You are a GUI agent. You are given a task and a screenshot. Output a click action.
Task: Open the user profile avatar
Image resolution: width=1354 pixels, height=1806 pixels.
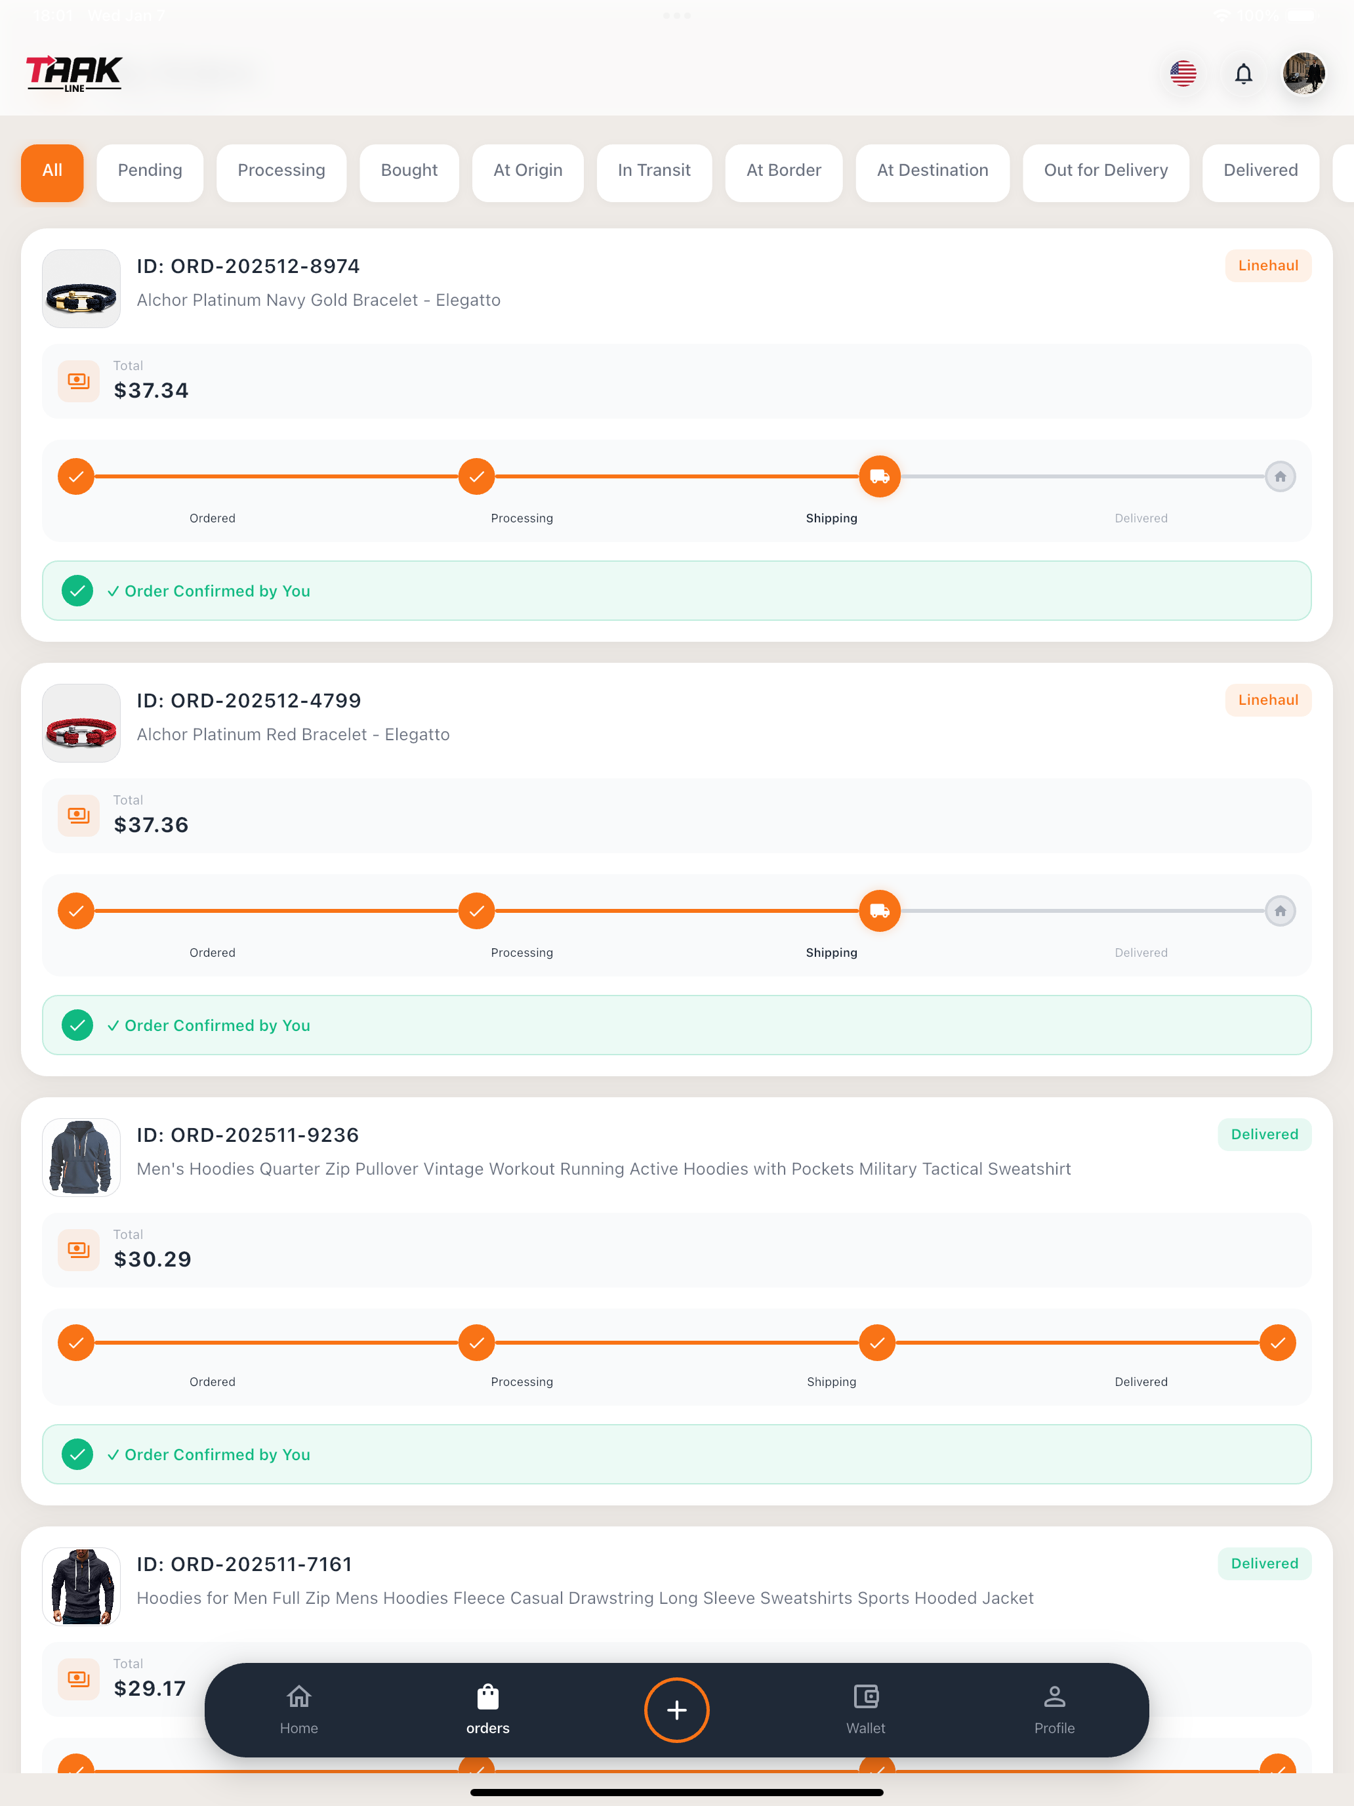coord(1303,73)
